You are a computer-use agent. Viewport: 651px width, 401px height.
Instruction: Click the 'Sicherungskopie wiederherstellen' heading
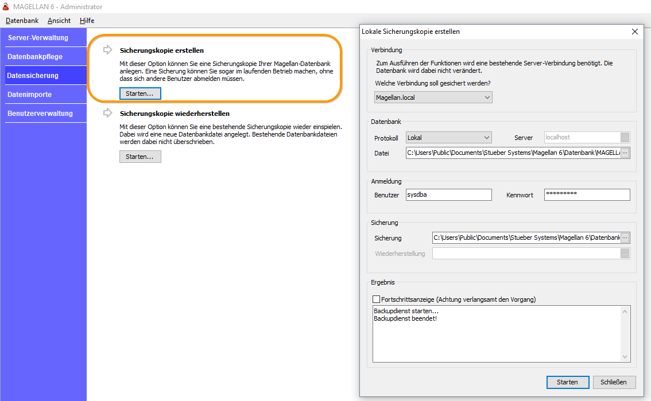click(x=175, y=114)
